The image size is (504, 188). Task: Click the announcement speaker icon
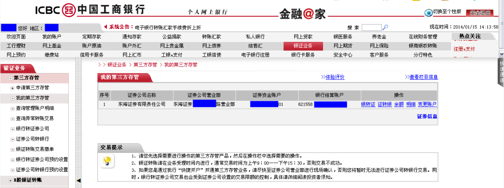[x=106, y=27]
